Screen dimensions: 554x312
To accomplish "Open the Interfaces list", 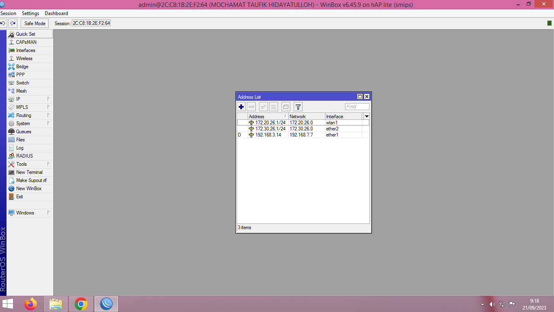I will pyautogui.click(x=30, y=50).
